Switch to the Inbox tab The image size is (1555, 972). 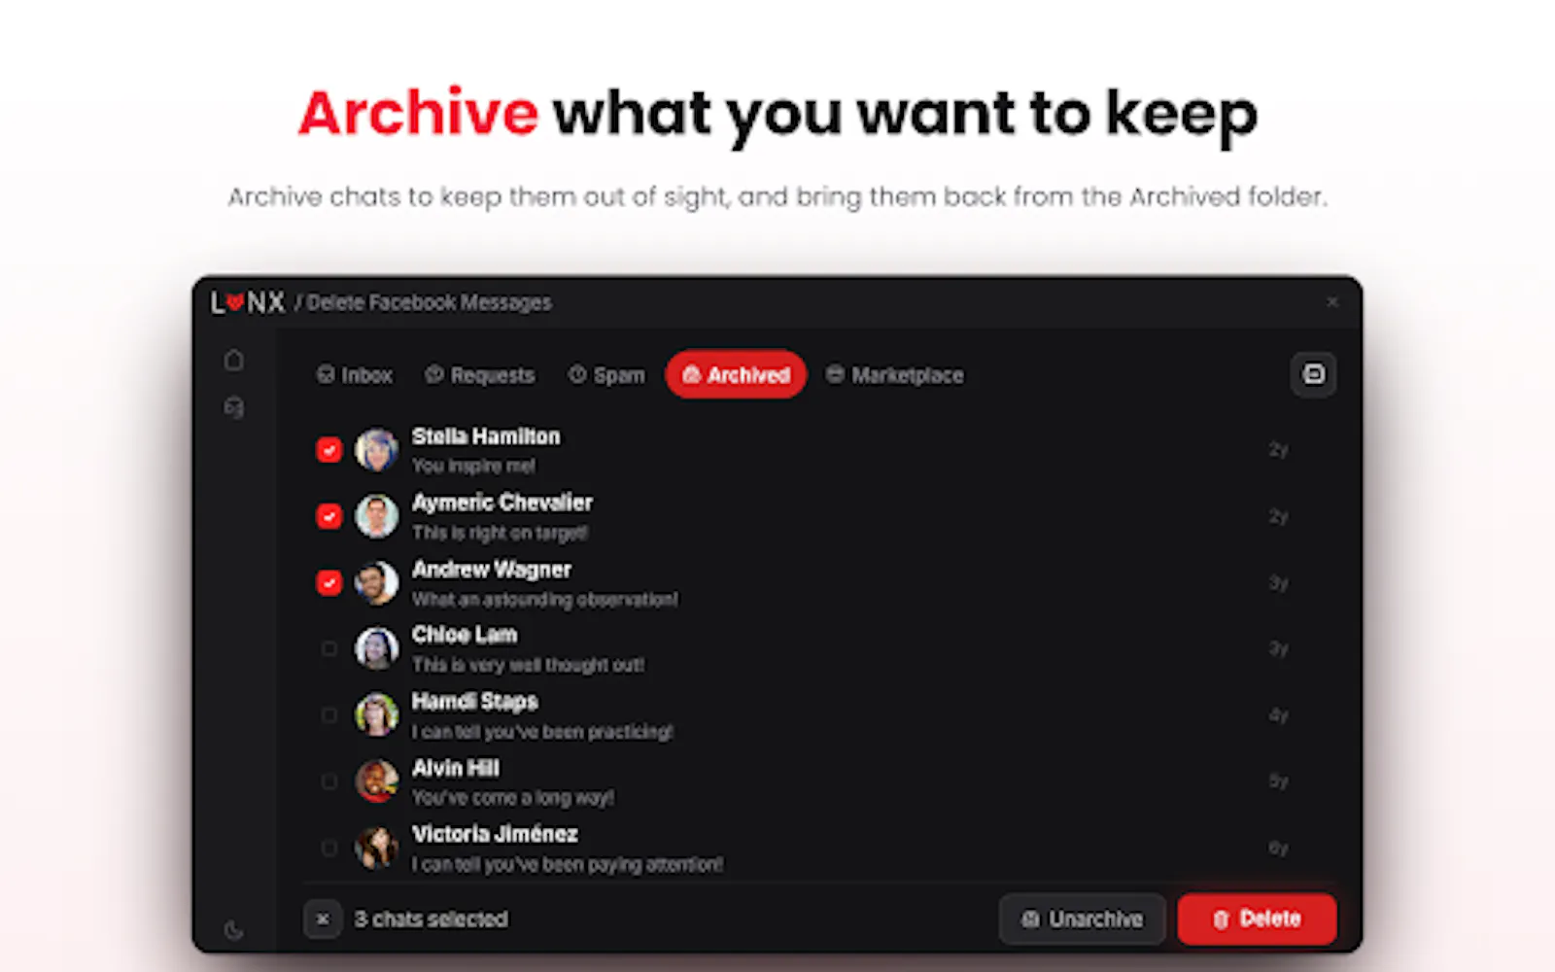(355, 374)
